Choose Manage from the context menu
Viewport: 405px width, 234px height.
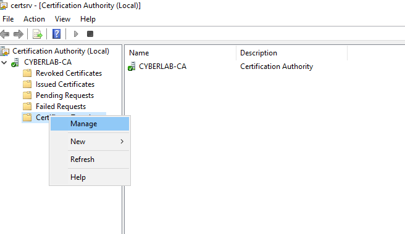pos(90,124)
